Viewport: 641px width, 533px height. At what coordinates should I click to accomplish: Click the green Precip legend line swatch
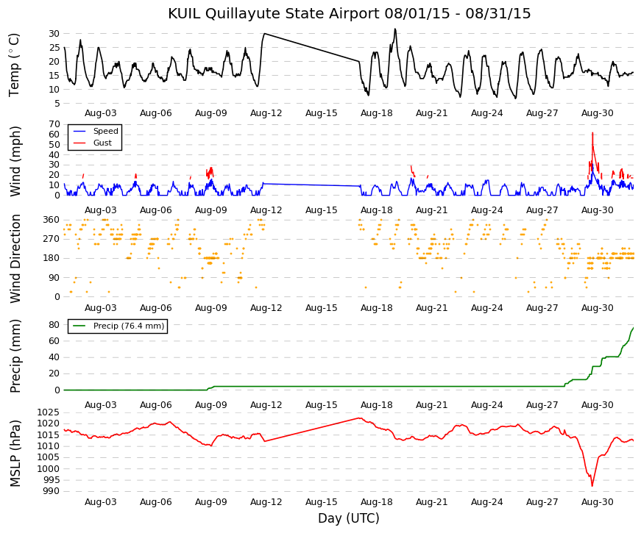(x=79, y=326)
